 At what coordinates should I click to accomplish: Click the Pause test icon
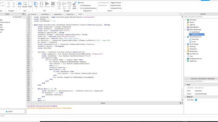click(x=42, y=4)
